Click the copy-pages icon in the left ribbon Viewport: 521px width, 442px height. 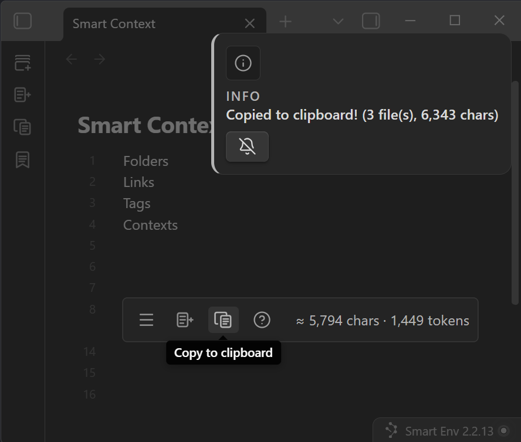pos(22,127)
